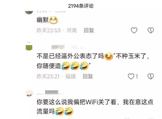Screen dimensions: 162x119
Task: Tap the like count "1" beside heart
Action: (x=137, y=76)
